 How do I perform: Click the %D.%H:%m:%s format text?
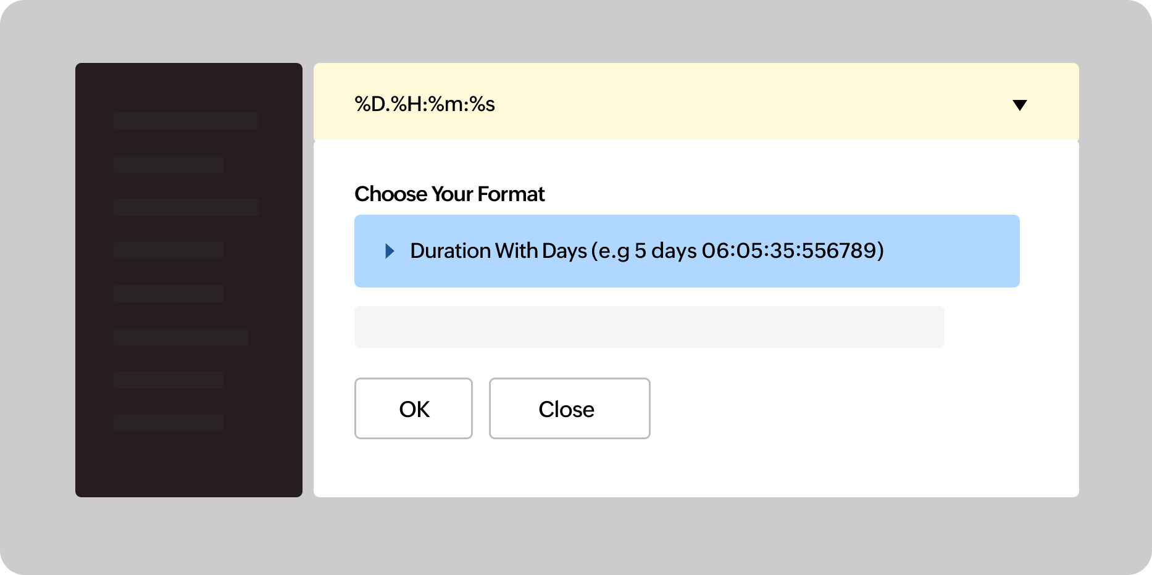[425, 104]
